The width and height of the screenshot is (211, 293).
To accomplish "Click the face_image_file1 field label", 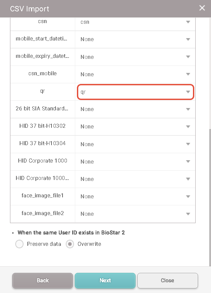I will (42, 195).
